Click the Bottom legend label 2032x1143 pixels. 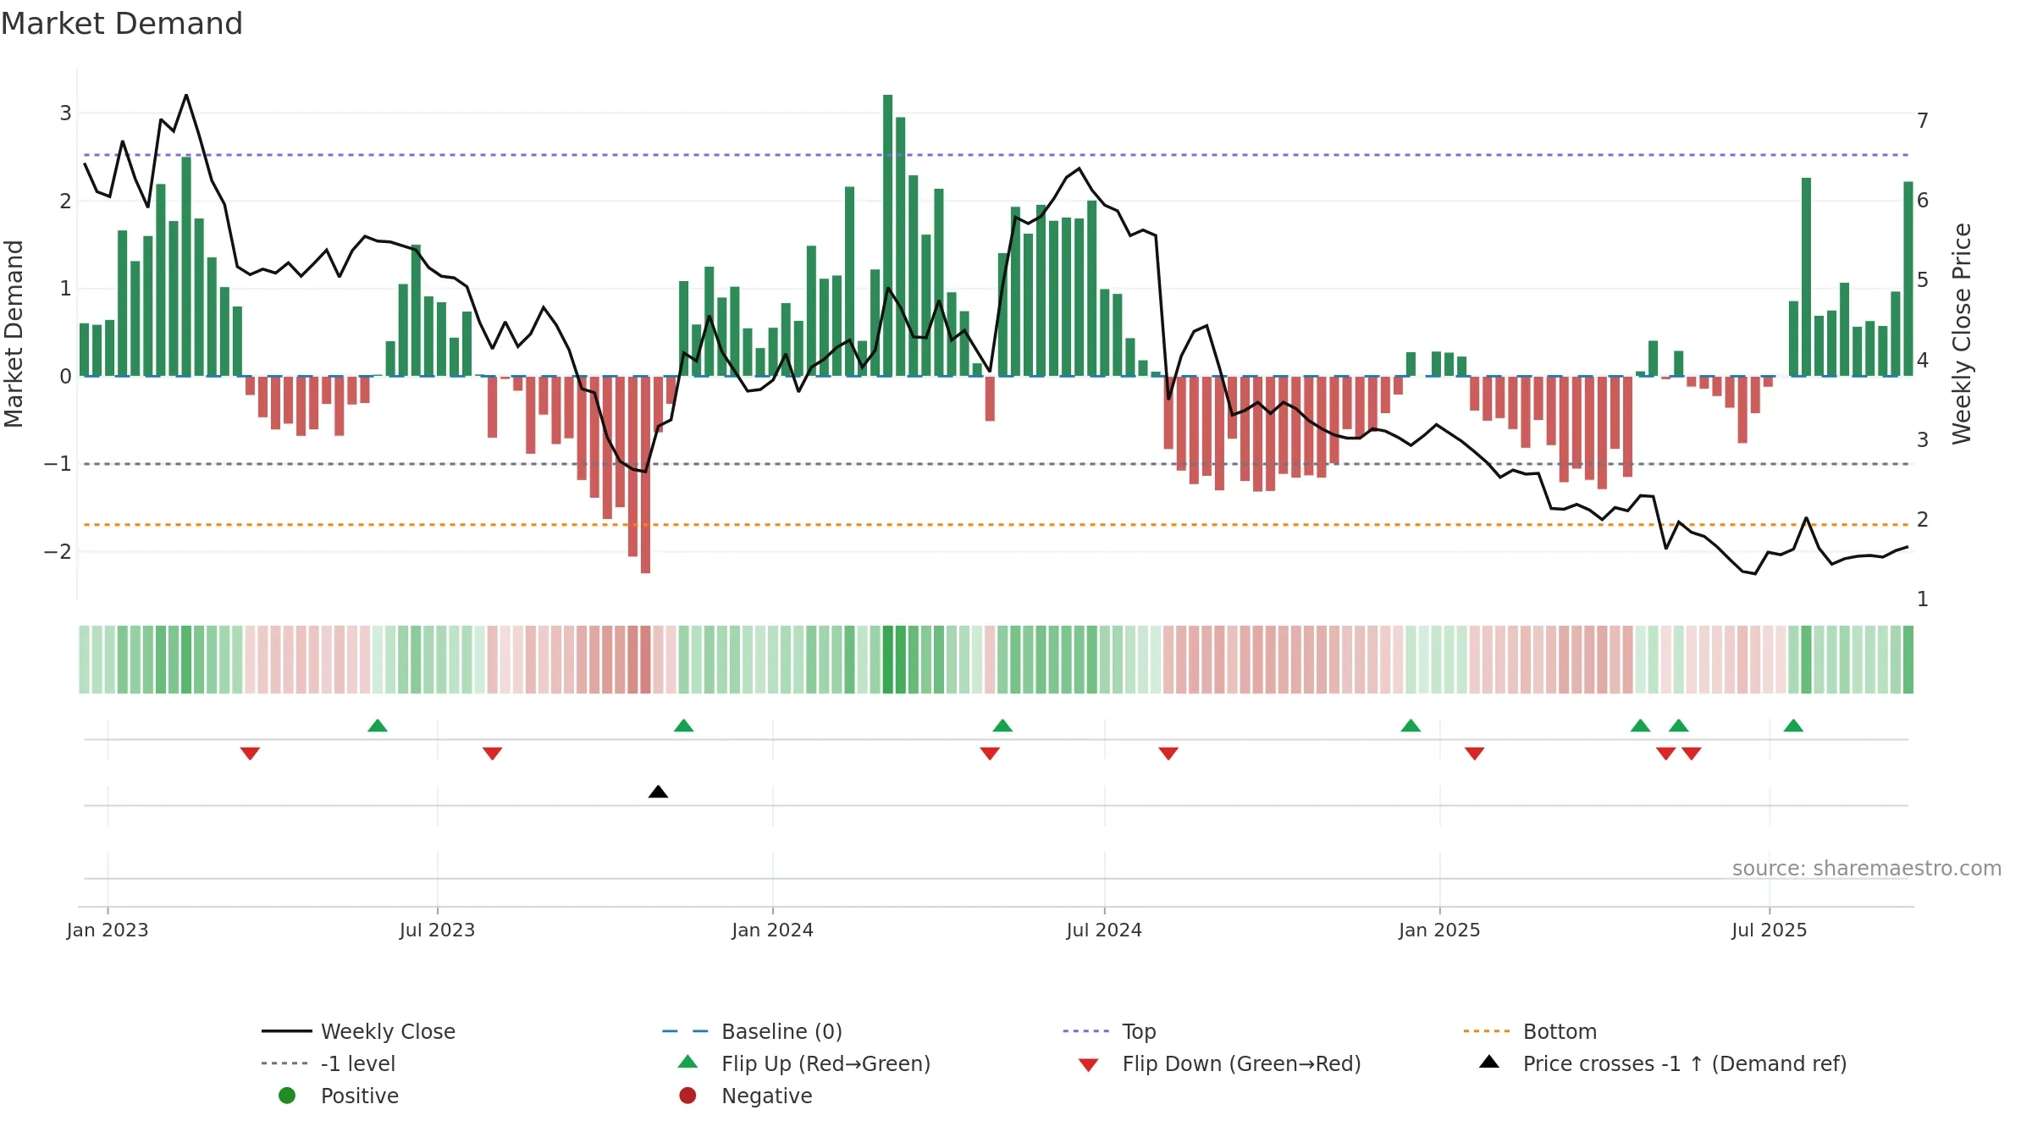pyautogui.click(x=1560, y=1031)
